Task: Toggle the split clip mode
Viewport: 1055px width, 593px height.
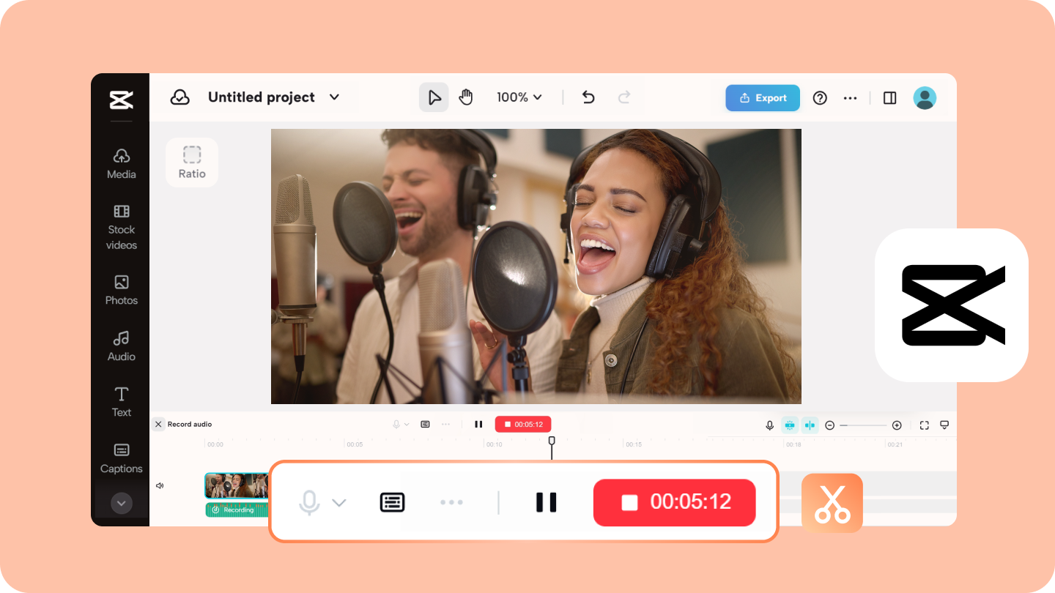Action: coord(810,425)
